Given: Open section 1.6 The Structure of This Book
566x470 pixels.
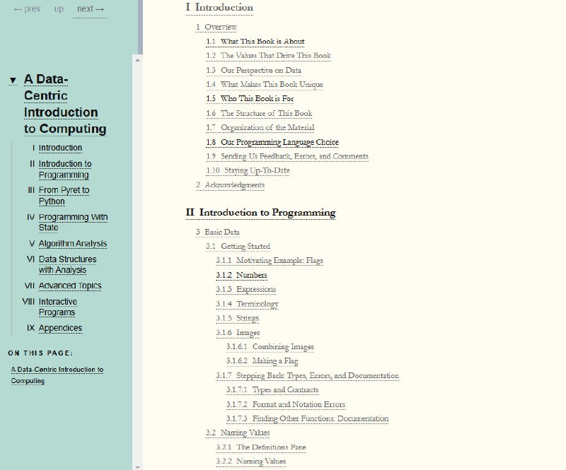Looking at the screenshot, I should tap(259, 113).
